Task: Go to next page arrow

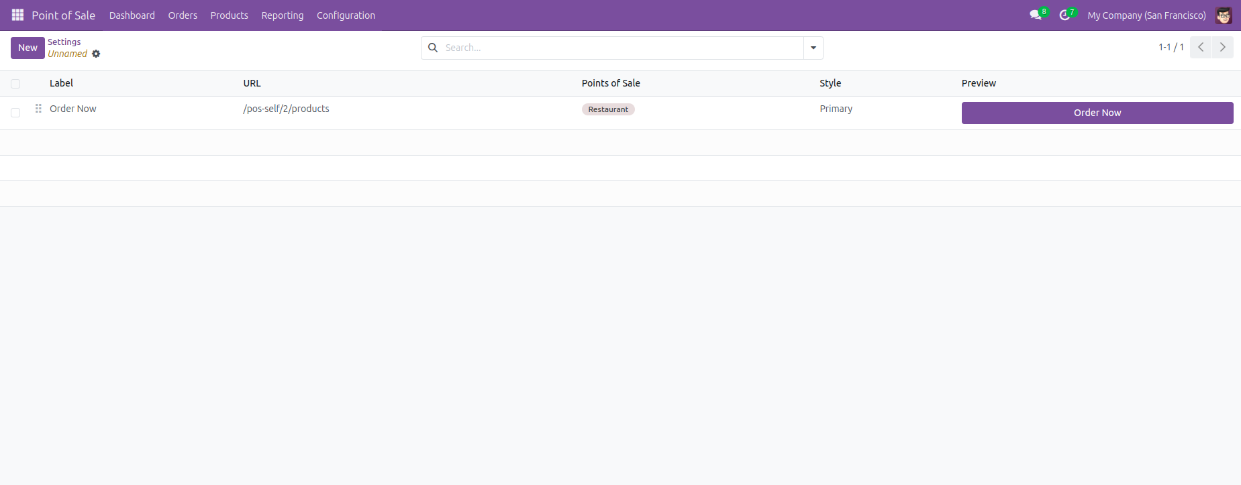Action: tap(1222, 47)
